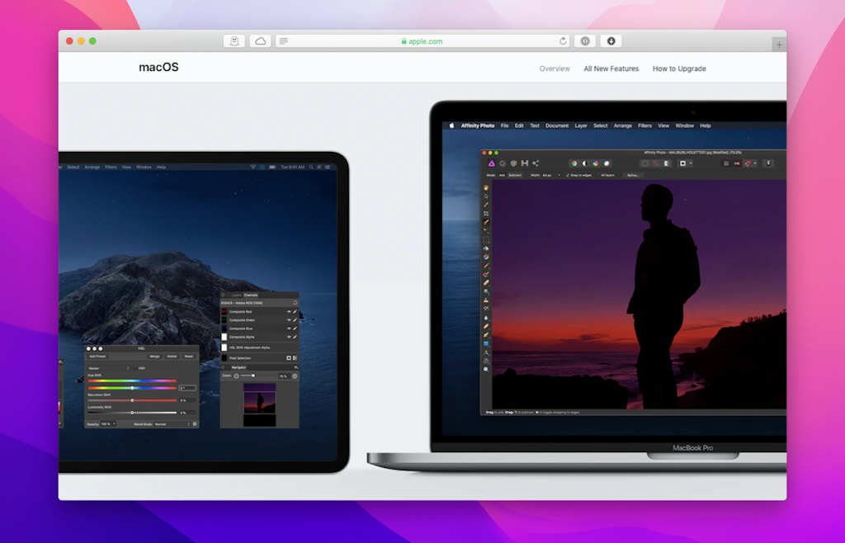Click the apple.com address bar
Viewport: 845px width, 543px height.
pyautogui.click(x=421, y=41)
